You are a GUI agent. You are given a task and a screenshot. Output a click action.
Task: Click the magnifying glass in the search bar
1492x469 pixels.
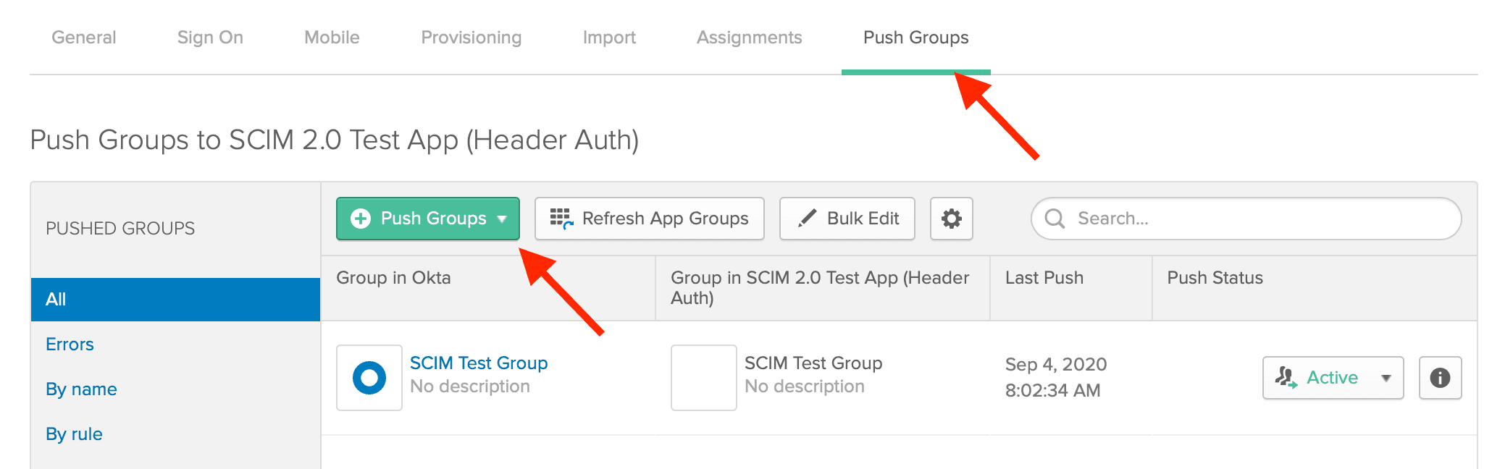(x=1055, y=219)
